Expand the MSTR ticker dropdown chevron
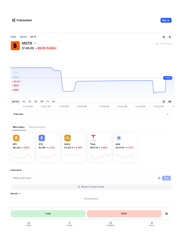 point(35,43)
